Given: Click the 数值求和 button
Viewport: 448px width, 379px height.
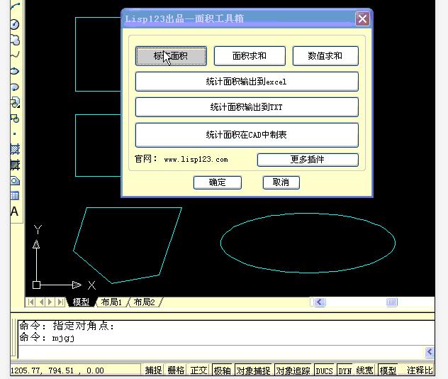Looking at the screenshot, I should click(325, 56).
